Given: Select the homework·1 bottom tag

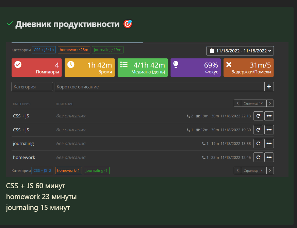Looking at the screenshot, I should click(x=68, y=170).
